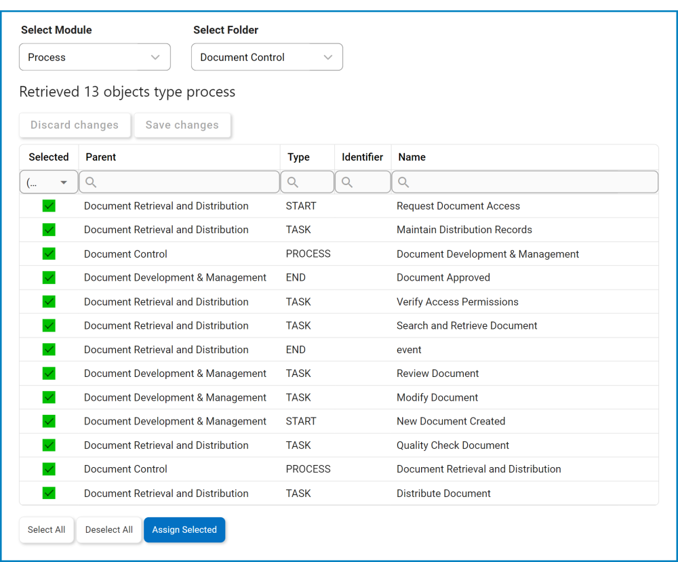Image resolution: width=678 pixels, height=562 pixels.
Task: Toggle the Review Document row checkbox
Action: [49, 374]
